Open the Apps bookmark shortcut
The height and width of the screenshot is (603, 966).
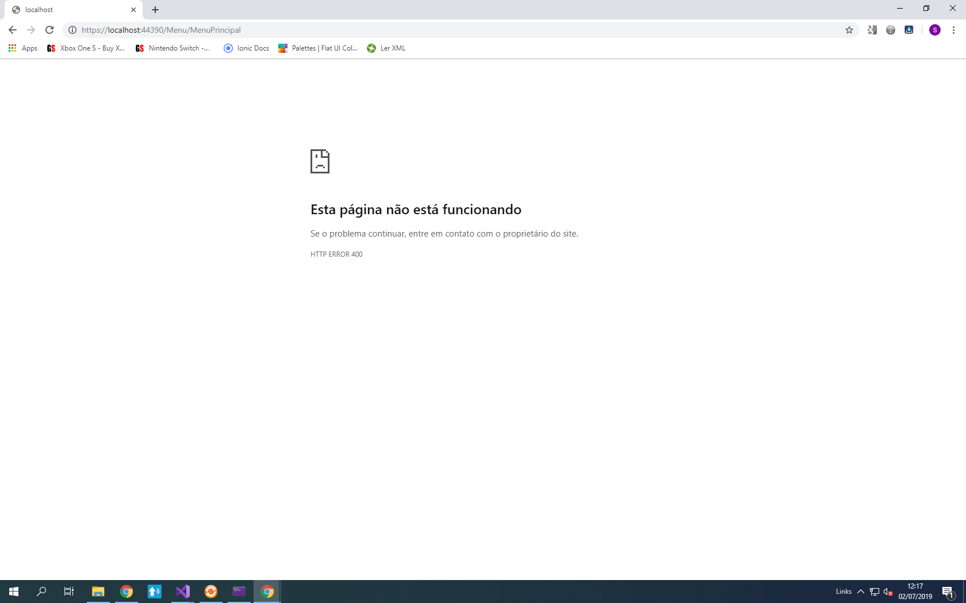point(23,48)
